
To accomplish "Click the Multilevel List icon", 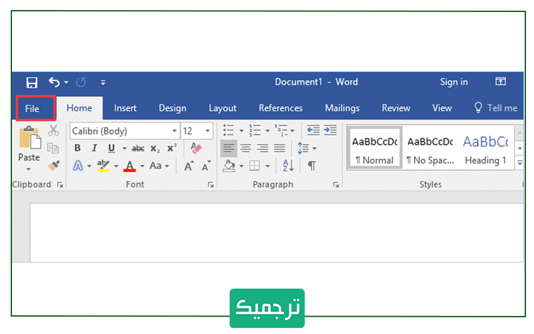I will [x=281, y=130].
